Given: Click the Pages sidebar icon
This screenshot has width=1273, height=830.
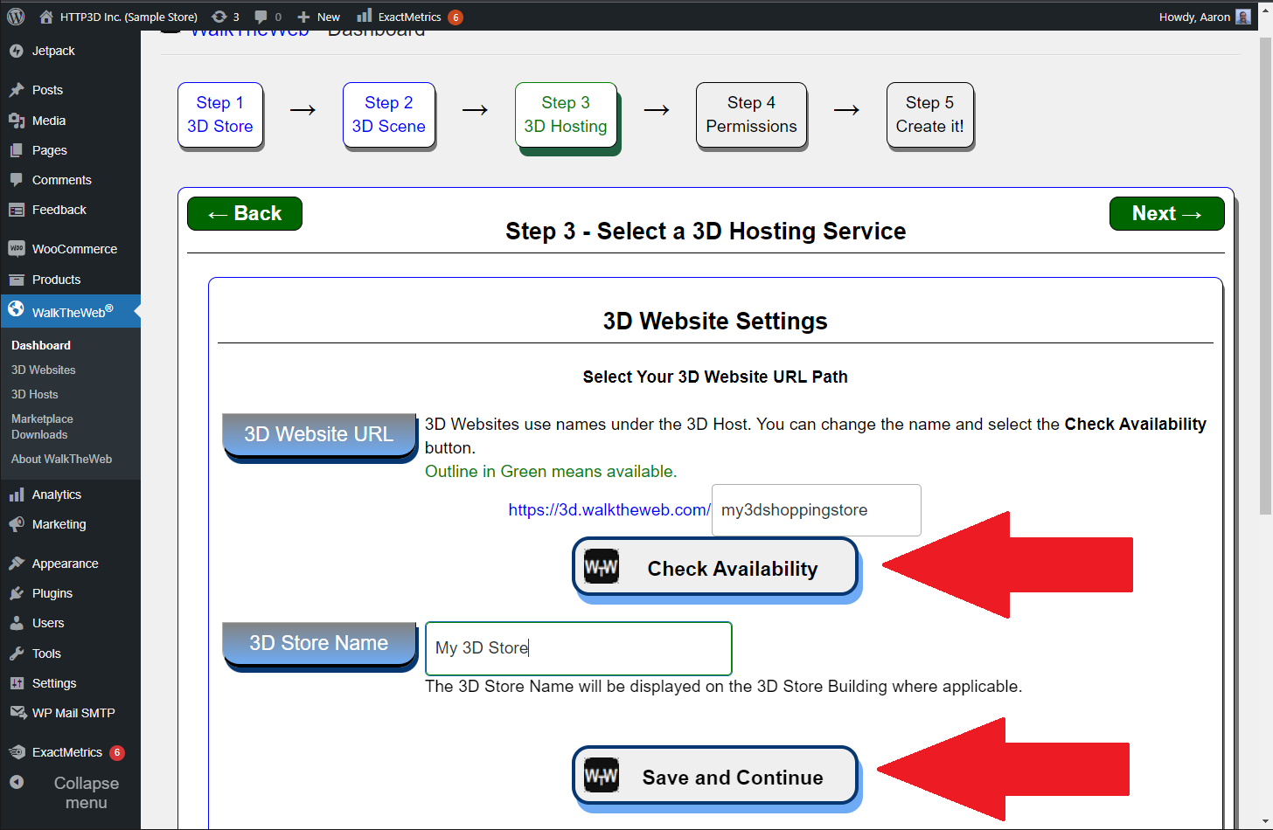Looking at the screenshot, I should pyautogui.click(x=16, y=150).
